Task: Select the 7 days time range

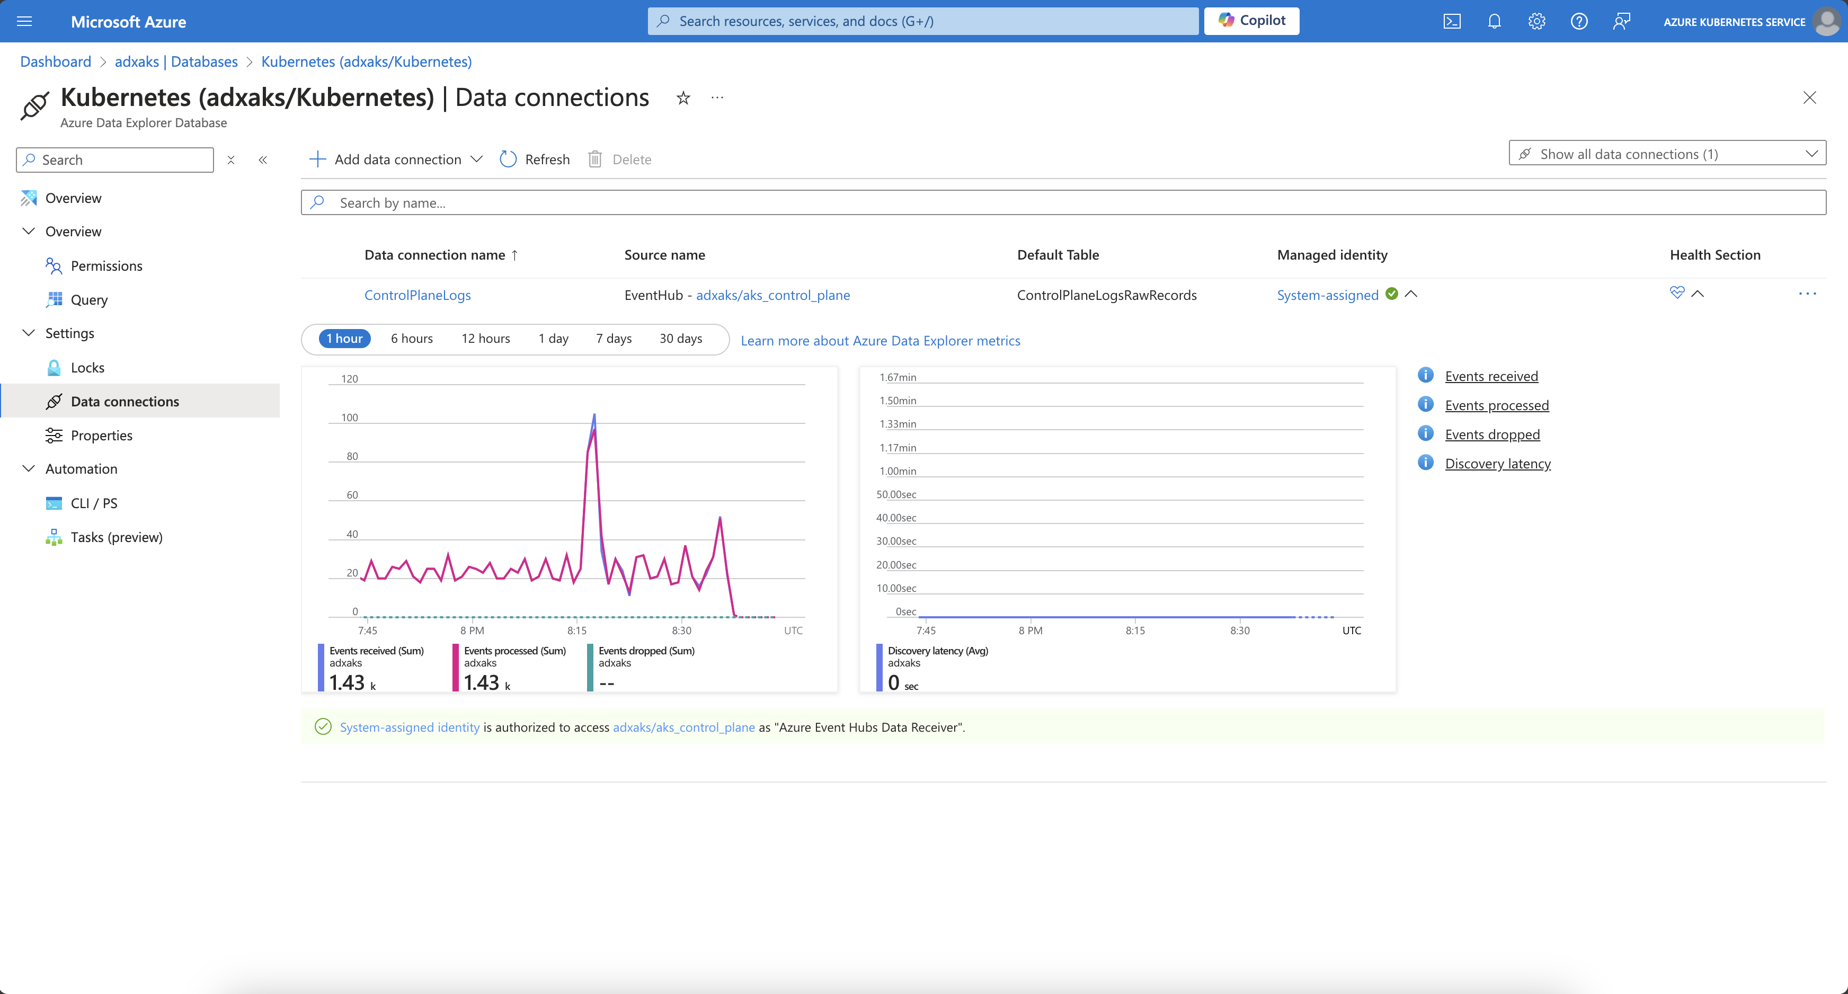Action: pos(614,339)
